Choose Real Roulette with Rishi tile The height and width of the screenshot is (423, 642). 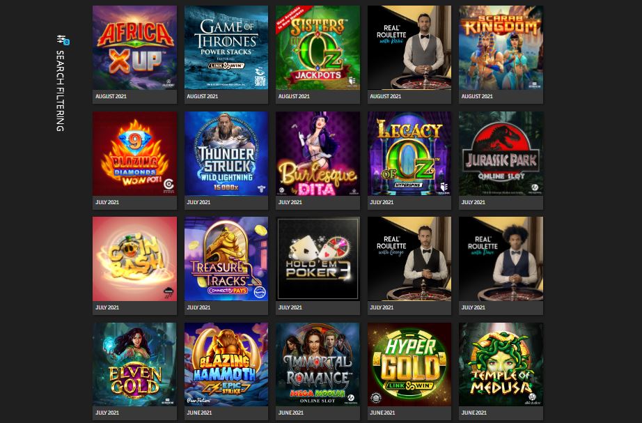409,47
